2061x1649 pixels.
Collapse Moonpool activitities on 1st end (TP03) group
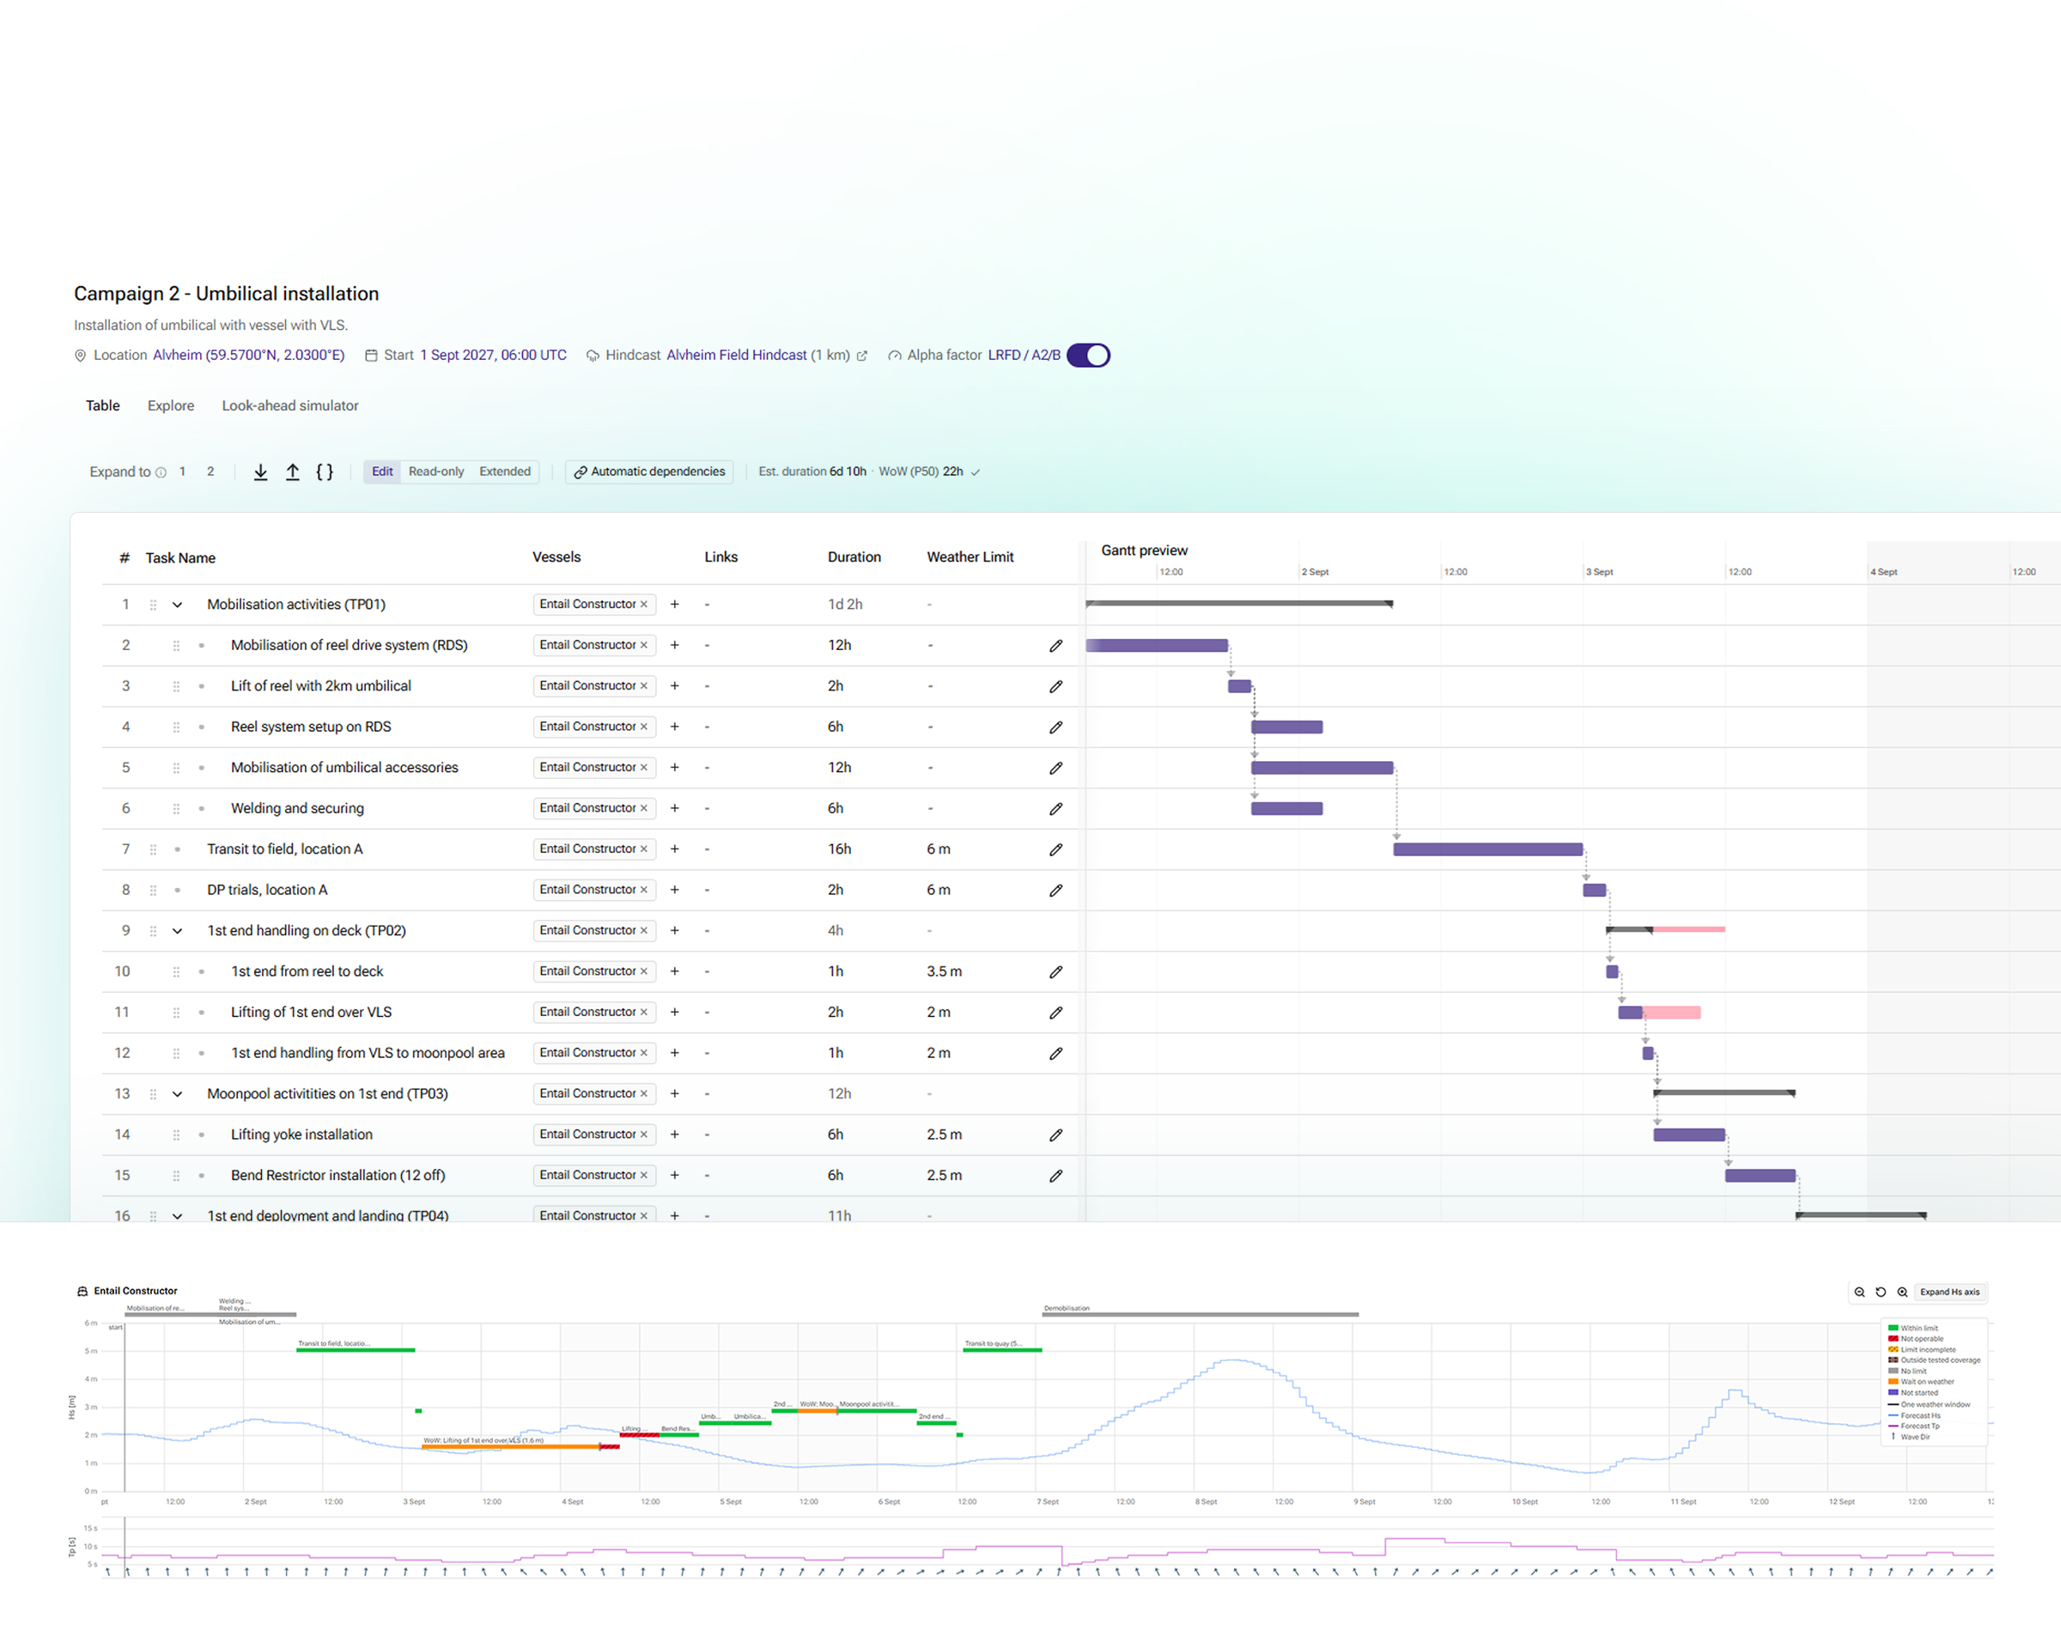[x=177, y=1094]
